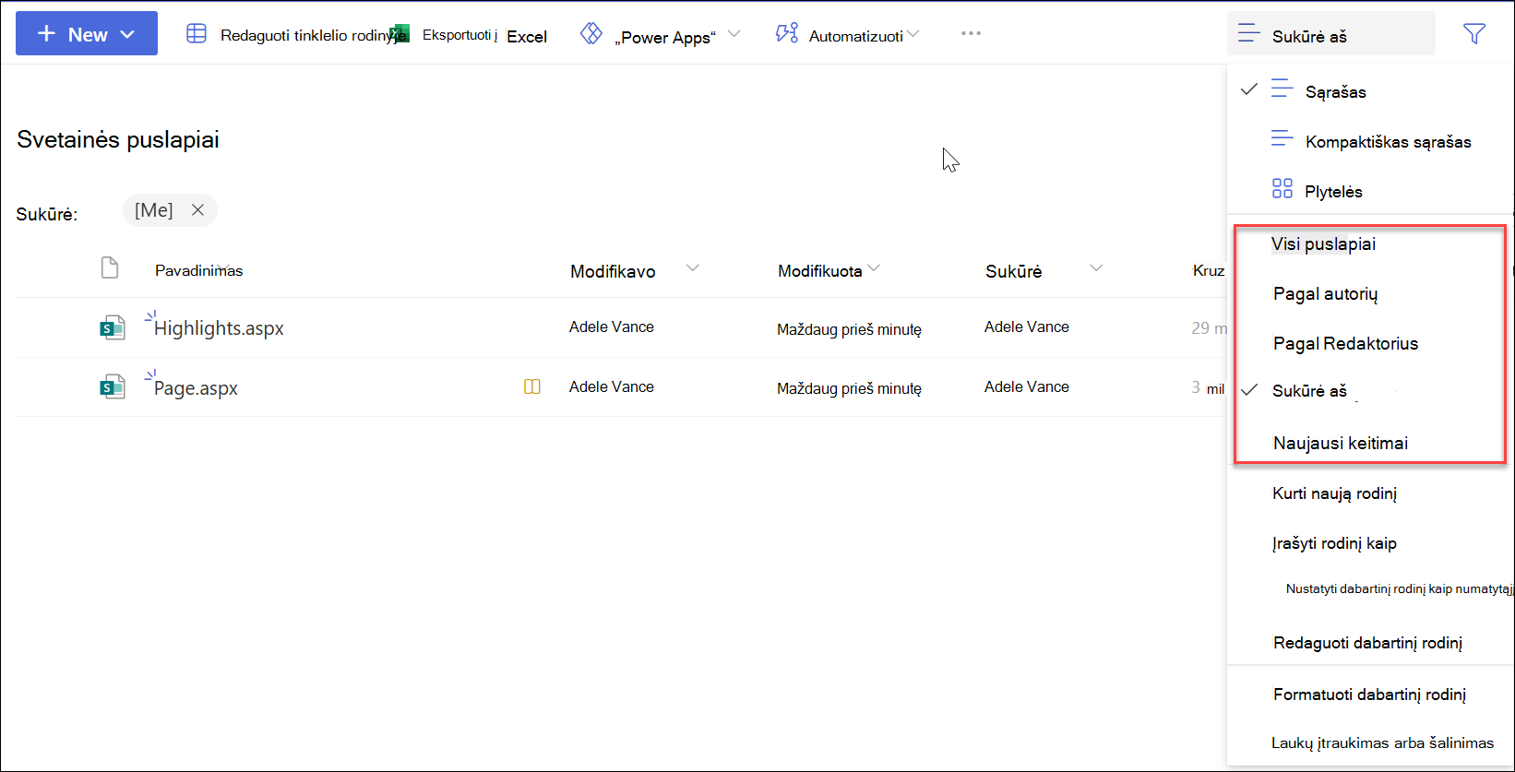Click the Highlights.aspx SharePoint file icon
This screenshot has height=772, width=1515.
(113, 327)
